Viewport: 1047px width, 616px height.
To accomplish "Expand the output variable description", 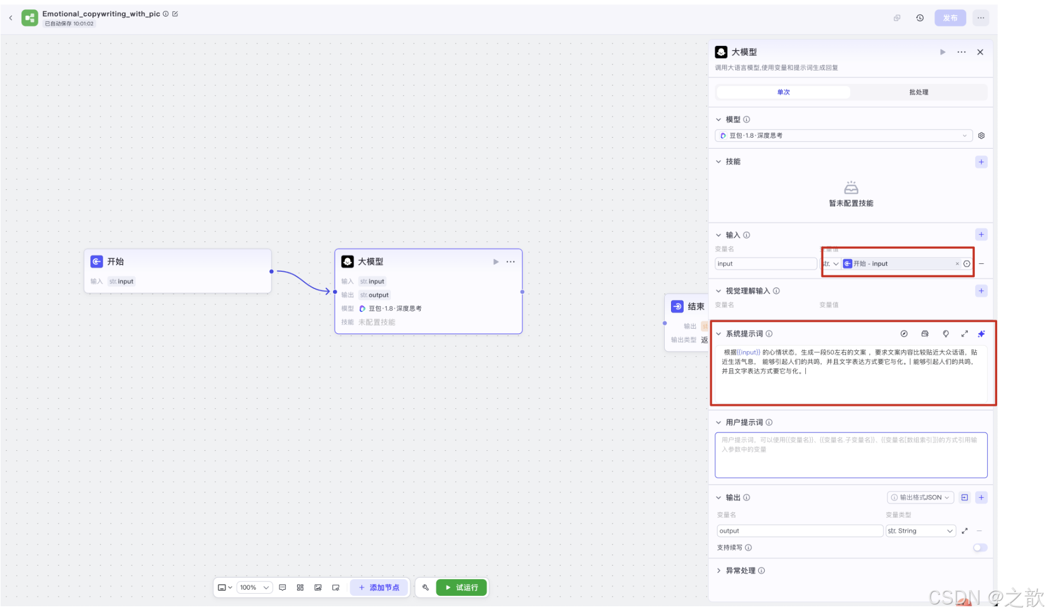I will click(x=964, y=531).
